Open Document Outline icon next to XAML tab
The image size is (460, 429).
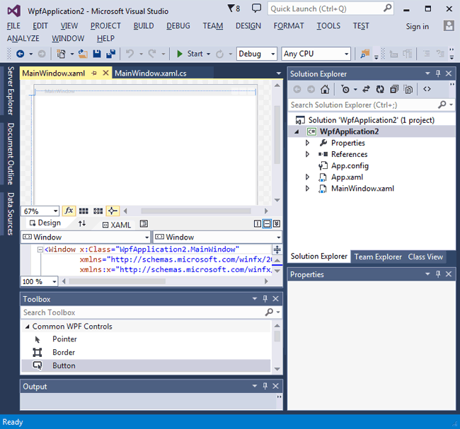[x=144, y=224]
